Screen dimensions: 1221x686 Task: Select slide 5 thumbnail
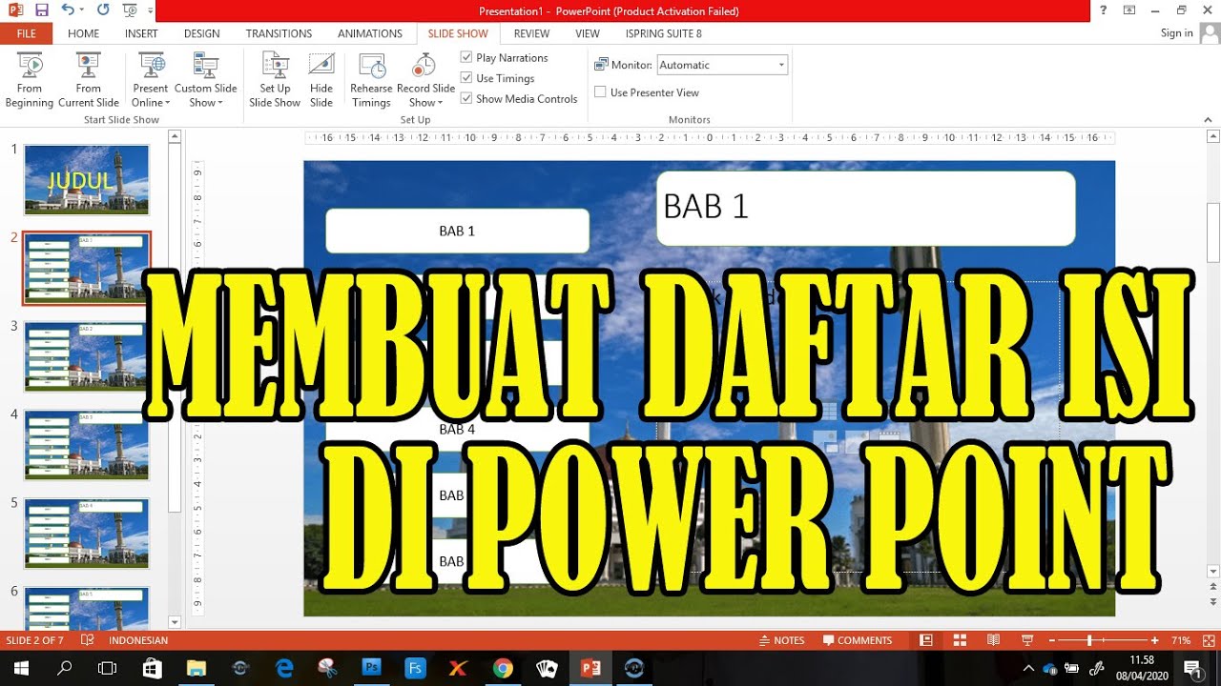pos(86,534)
